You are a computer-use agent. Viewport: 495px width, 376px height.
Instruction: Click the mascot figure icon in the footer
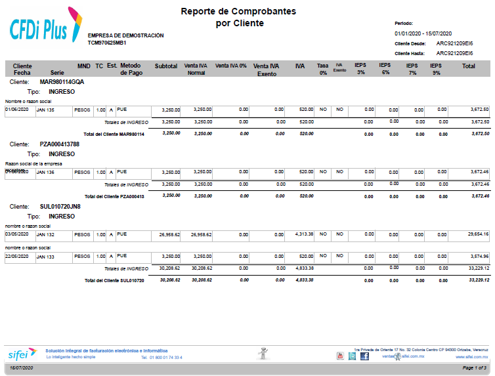263,353
